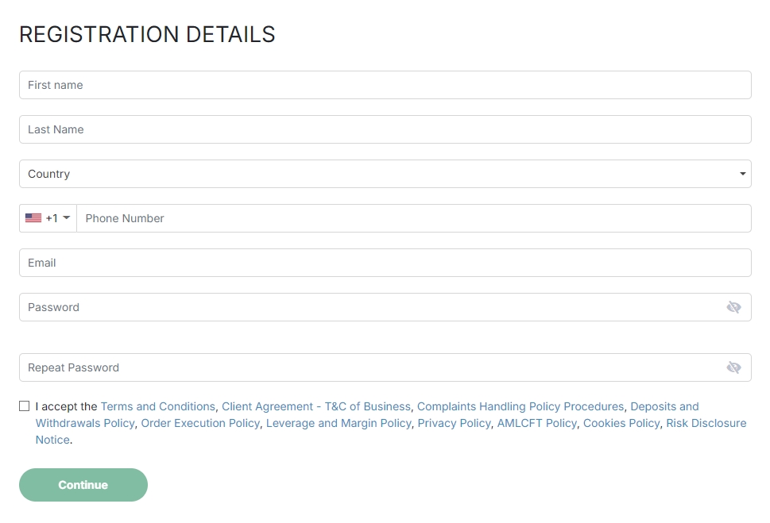Open the Terms and Conditions link
770x523 pixels.
157,406
